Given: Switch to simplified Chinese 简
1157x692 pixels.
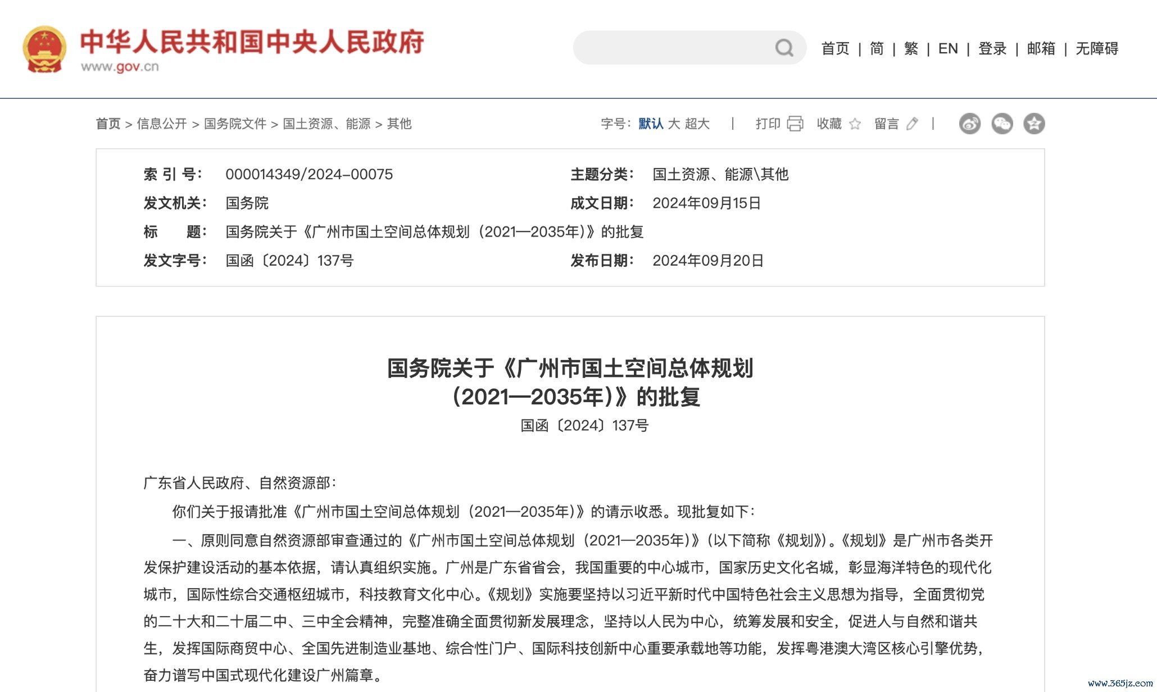Looking at the screenshot, I should click(x=877, y=48).
